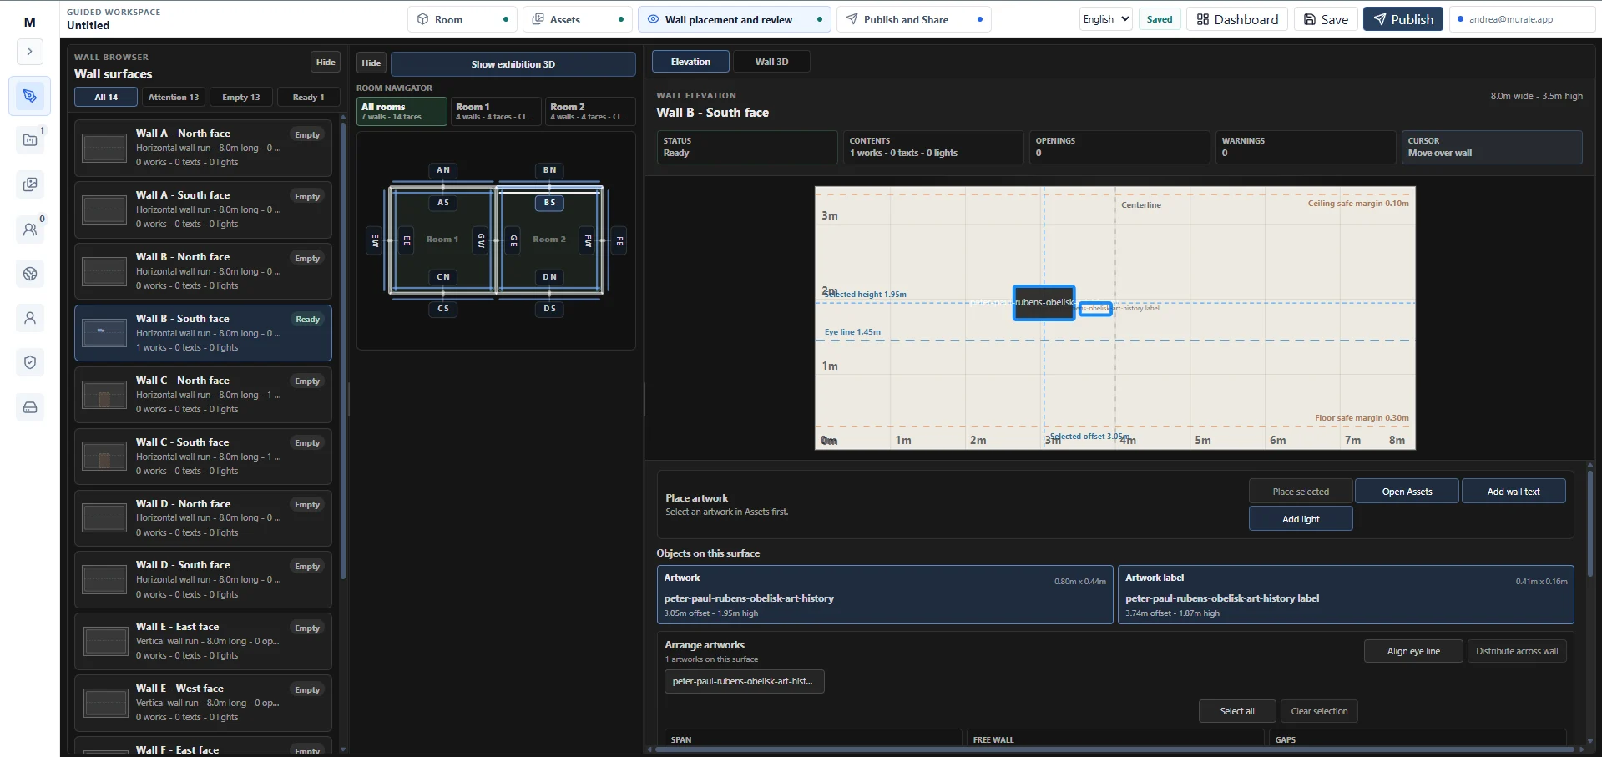This screenshot has height=757, width=1602.
Task: Click the Saved status indicator
Action: pos(1160,19)
